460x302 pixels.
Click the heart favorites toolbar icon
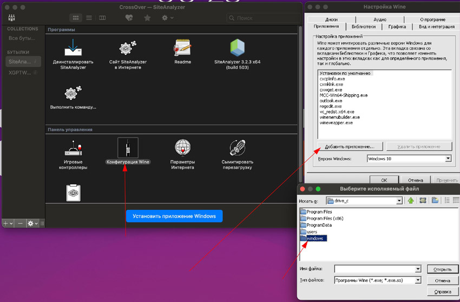tap(129, 18)
